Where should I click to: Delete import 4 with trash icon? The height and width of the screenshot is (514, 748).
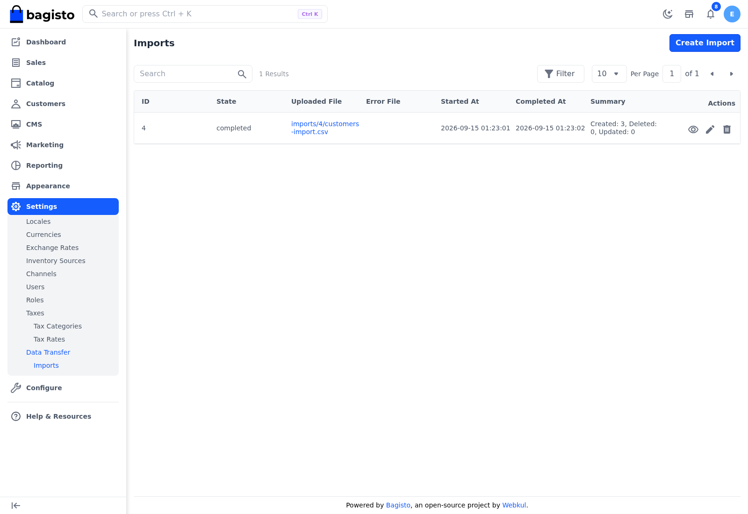click(727, 129)
